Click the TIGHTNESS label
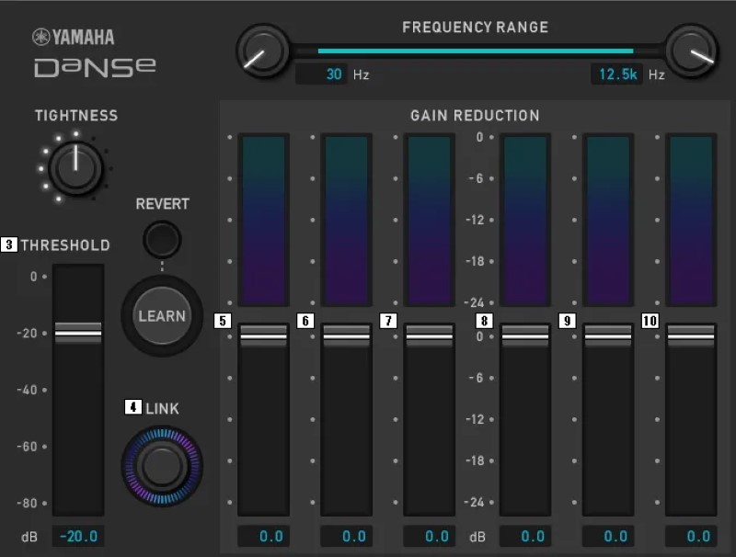This screenshot has width=736, height=557. pos(76,115)
